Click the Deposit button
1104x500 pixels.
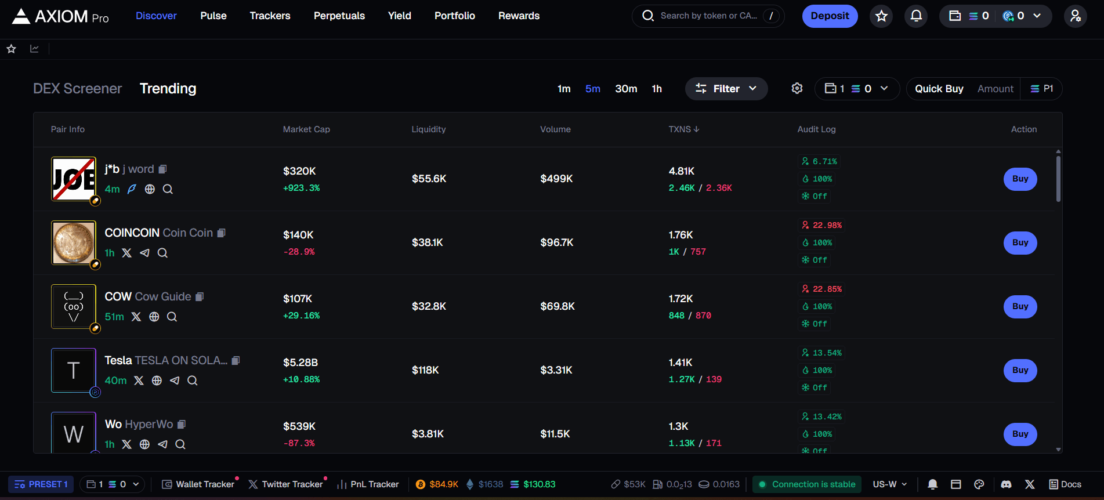830,16
